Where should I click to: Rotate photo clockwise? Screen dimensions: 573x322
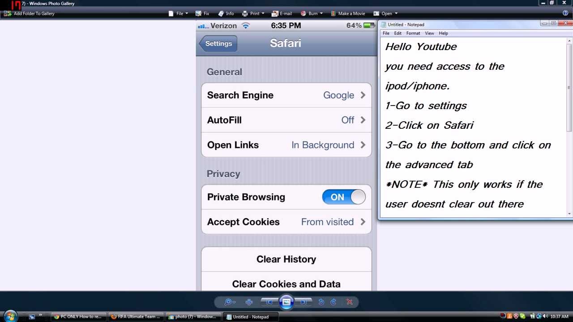coord(334,302)
